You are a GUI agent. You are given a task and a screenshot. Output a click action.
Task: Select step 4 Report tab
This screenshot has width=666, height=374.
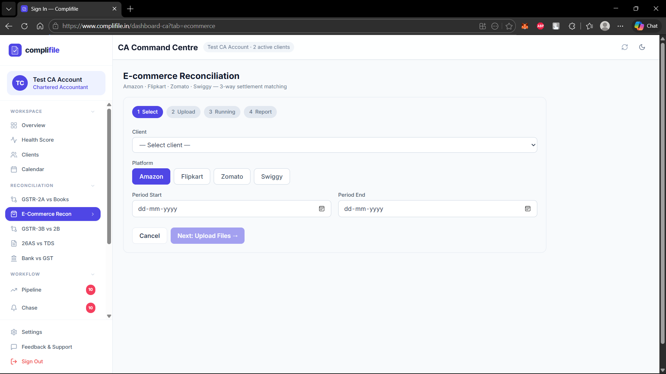(x=260, y=112)
